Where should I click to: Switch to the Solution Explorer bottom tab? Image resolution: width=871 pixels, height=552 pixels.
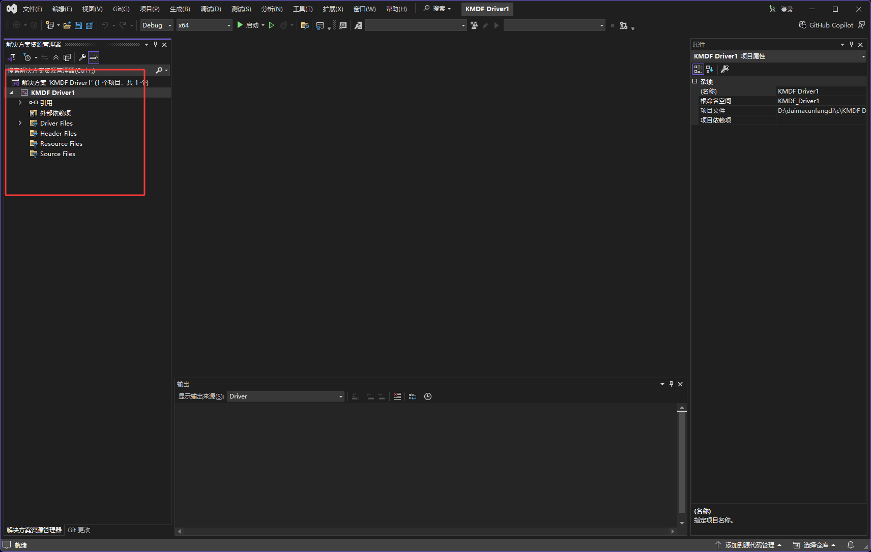pyautogui.click(x=34, y=530)
